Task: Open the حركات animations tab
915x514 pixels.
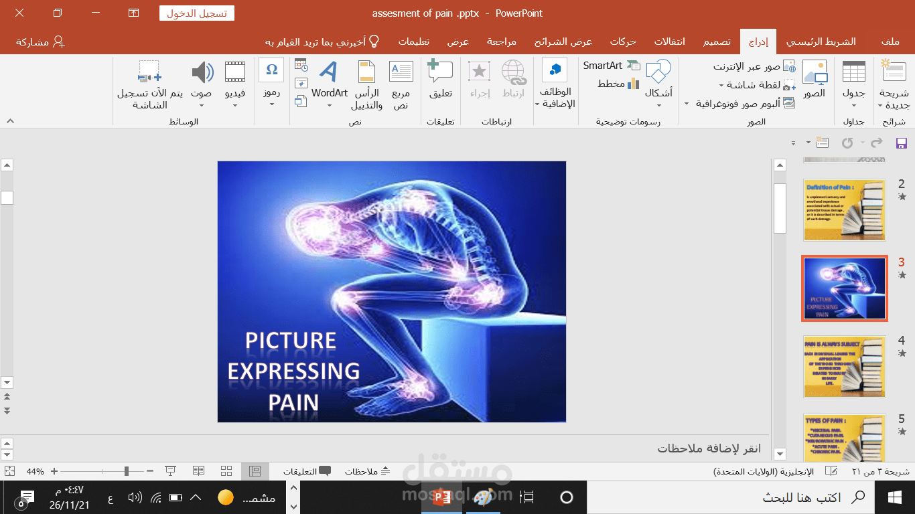Action: 623,41
